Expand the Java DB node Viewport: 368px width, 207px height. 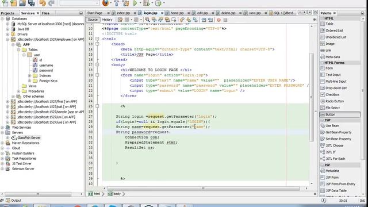tap(7, 29)
